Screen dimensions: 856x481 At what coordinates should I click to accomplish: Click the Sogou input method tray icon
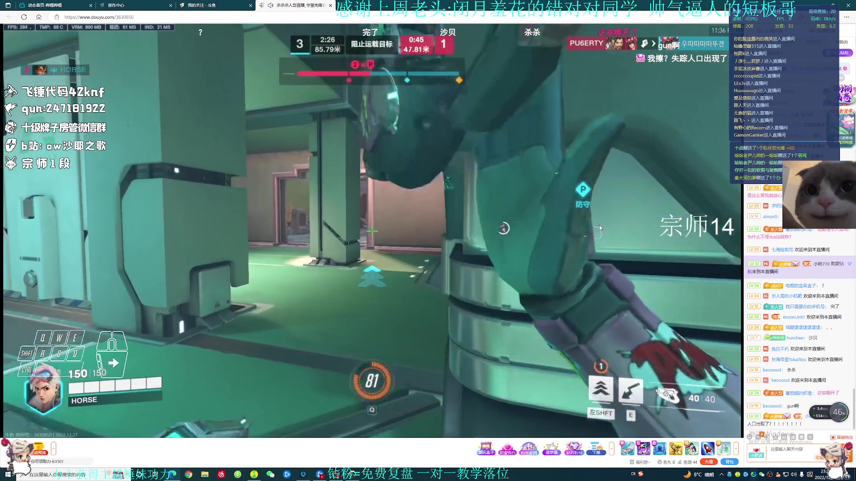(x=641, y=474)
